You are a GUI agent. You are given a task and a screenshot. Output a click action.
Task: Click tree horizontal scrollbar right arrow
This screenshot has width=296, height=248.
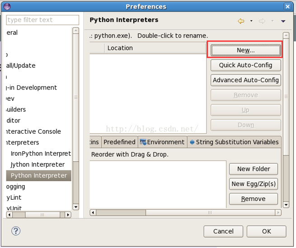click(68, 215)
